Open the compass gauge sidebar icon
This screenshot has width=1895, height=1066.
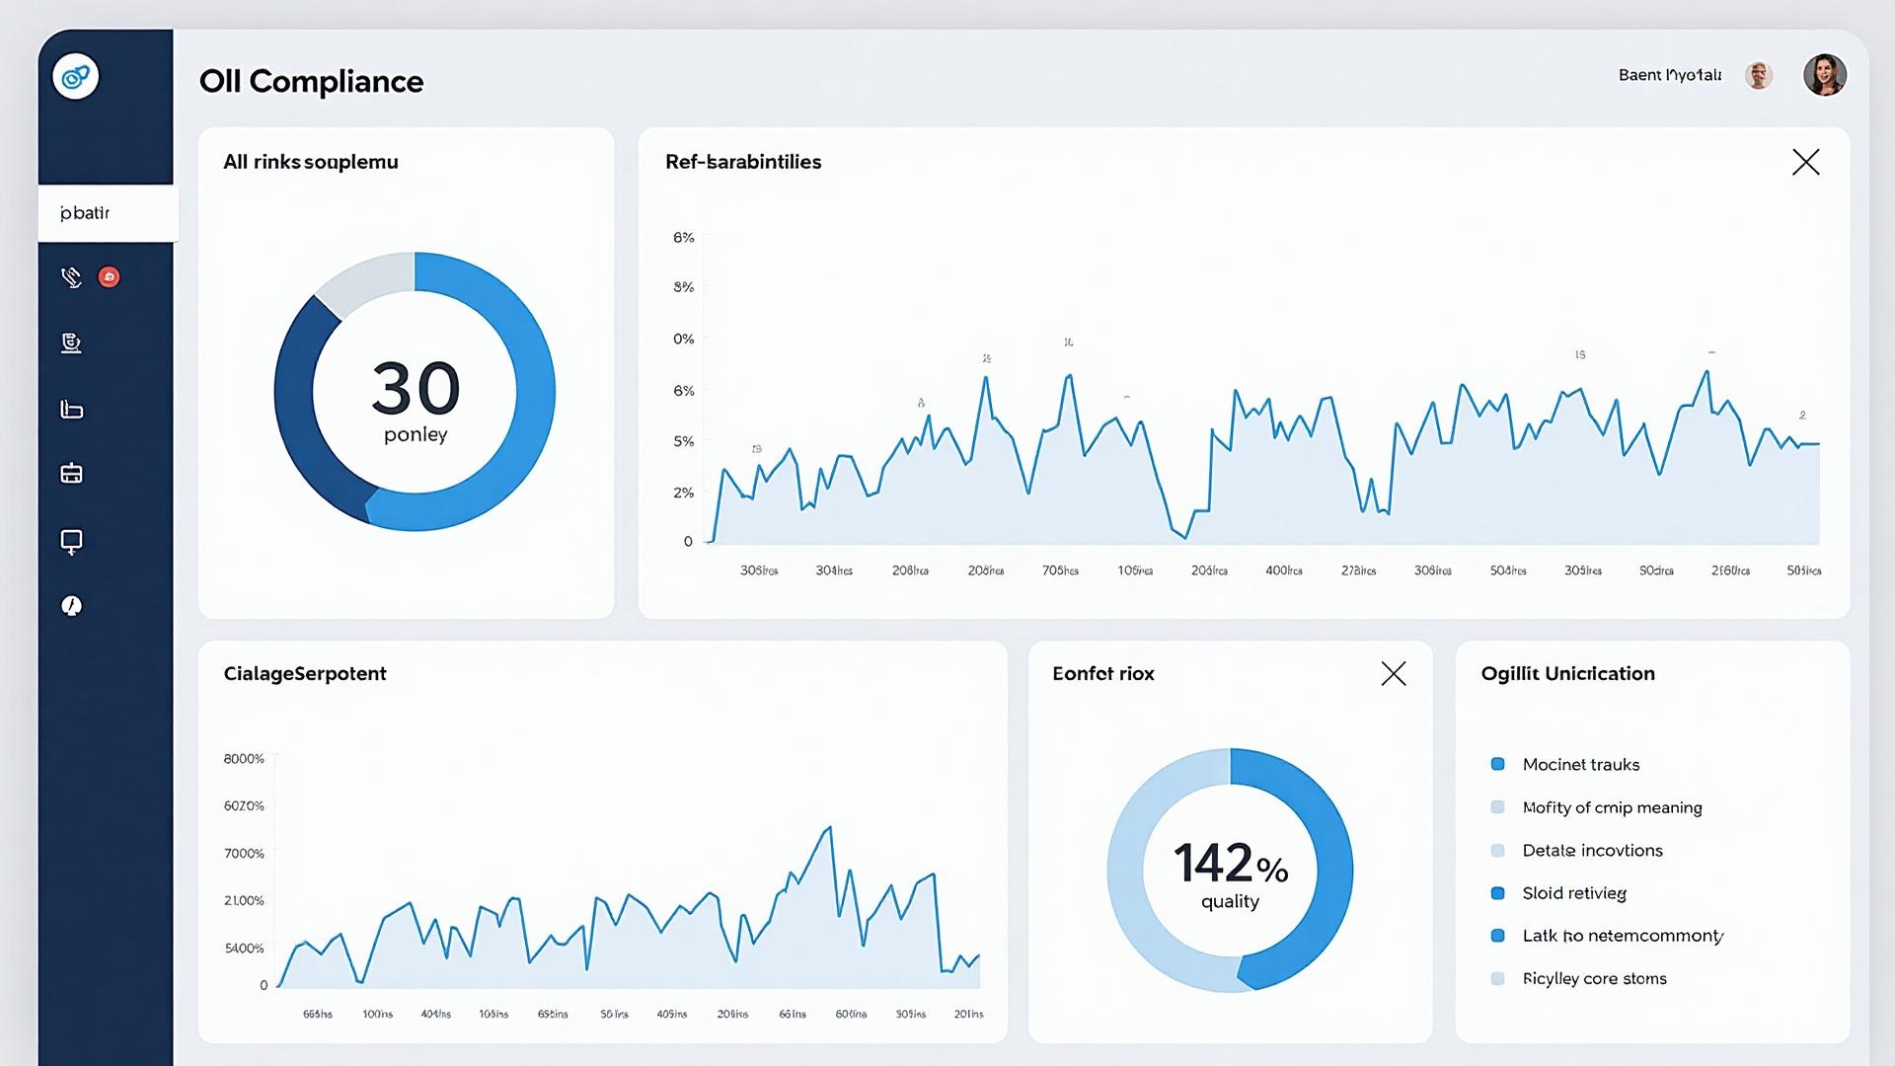[71, 606]
